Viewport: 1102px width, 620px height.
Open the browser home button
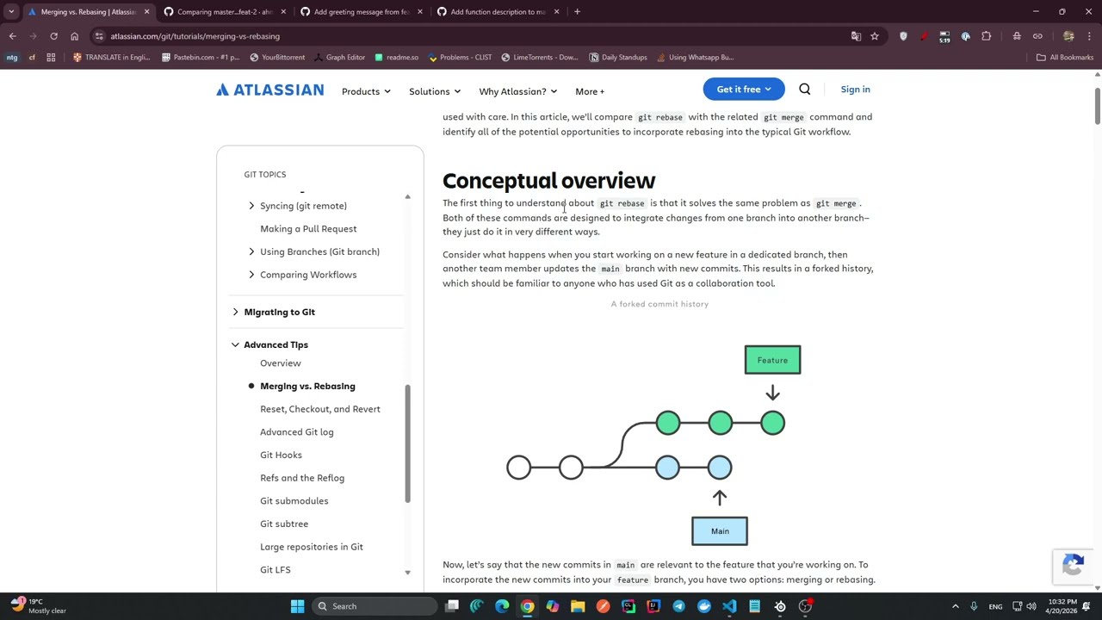74,36
